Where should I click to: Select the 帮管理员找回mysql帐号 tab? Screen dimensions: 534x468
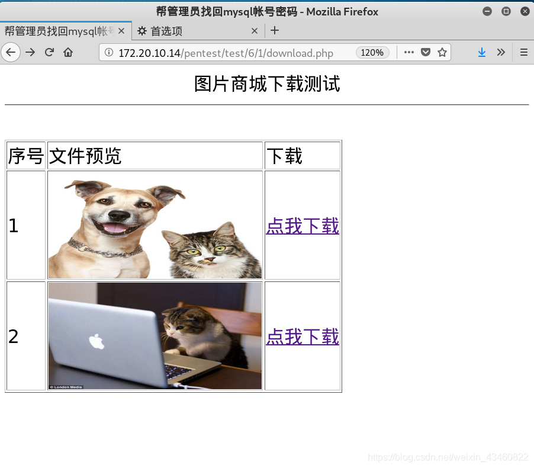pyautogui.click(x=65, y=31)
